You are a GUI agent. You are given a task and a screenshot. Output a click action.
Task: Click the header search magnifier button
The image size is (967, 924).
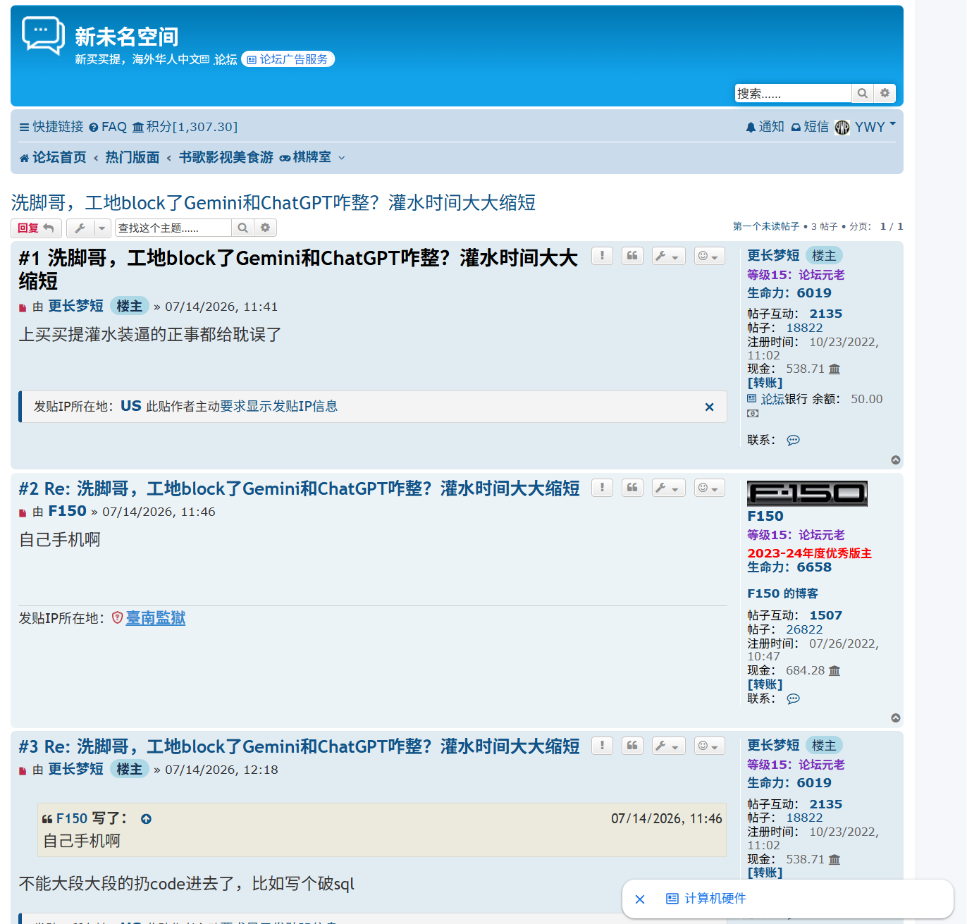click(863, 93)
